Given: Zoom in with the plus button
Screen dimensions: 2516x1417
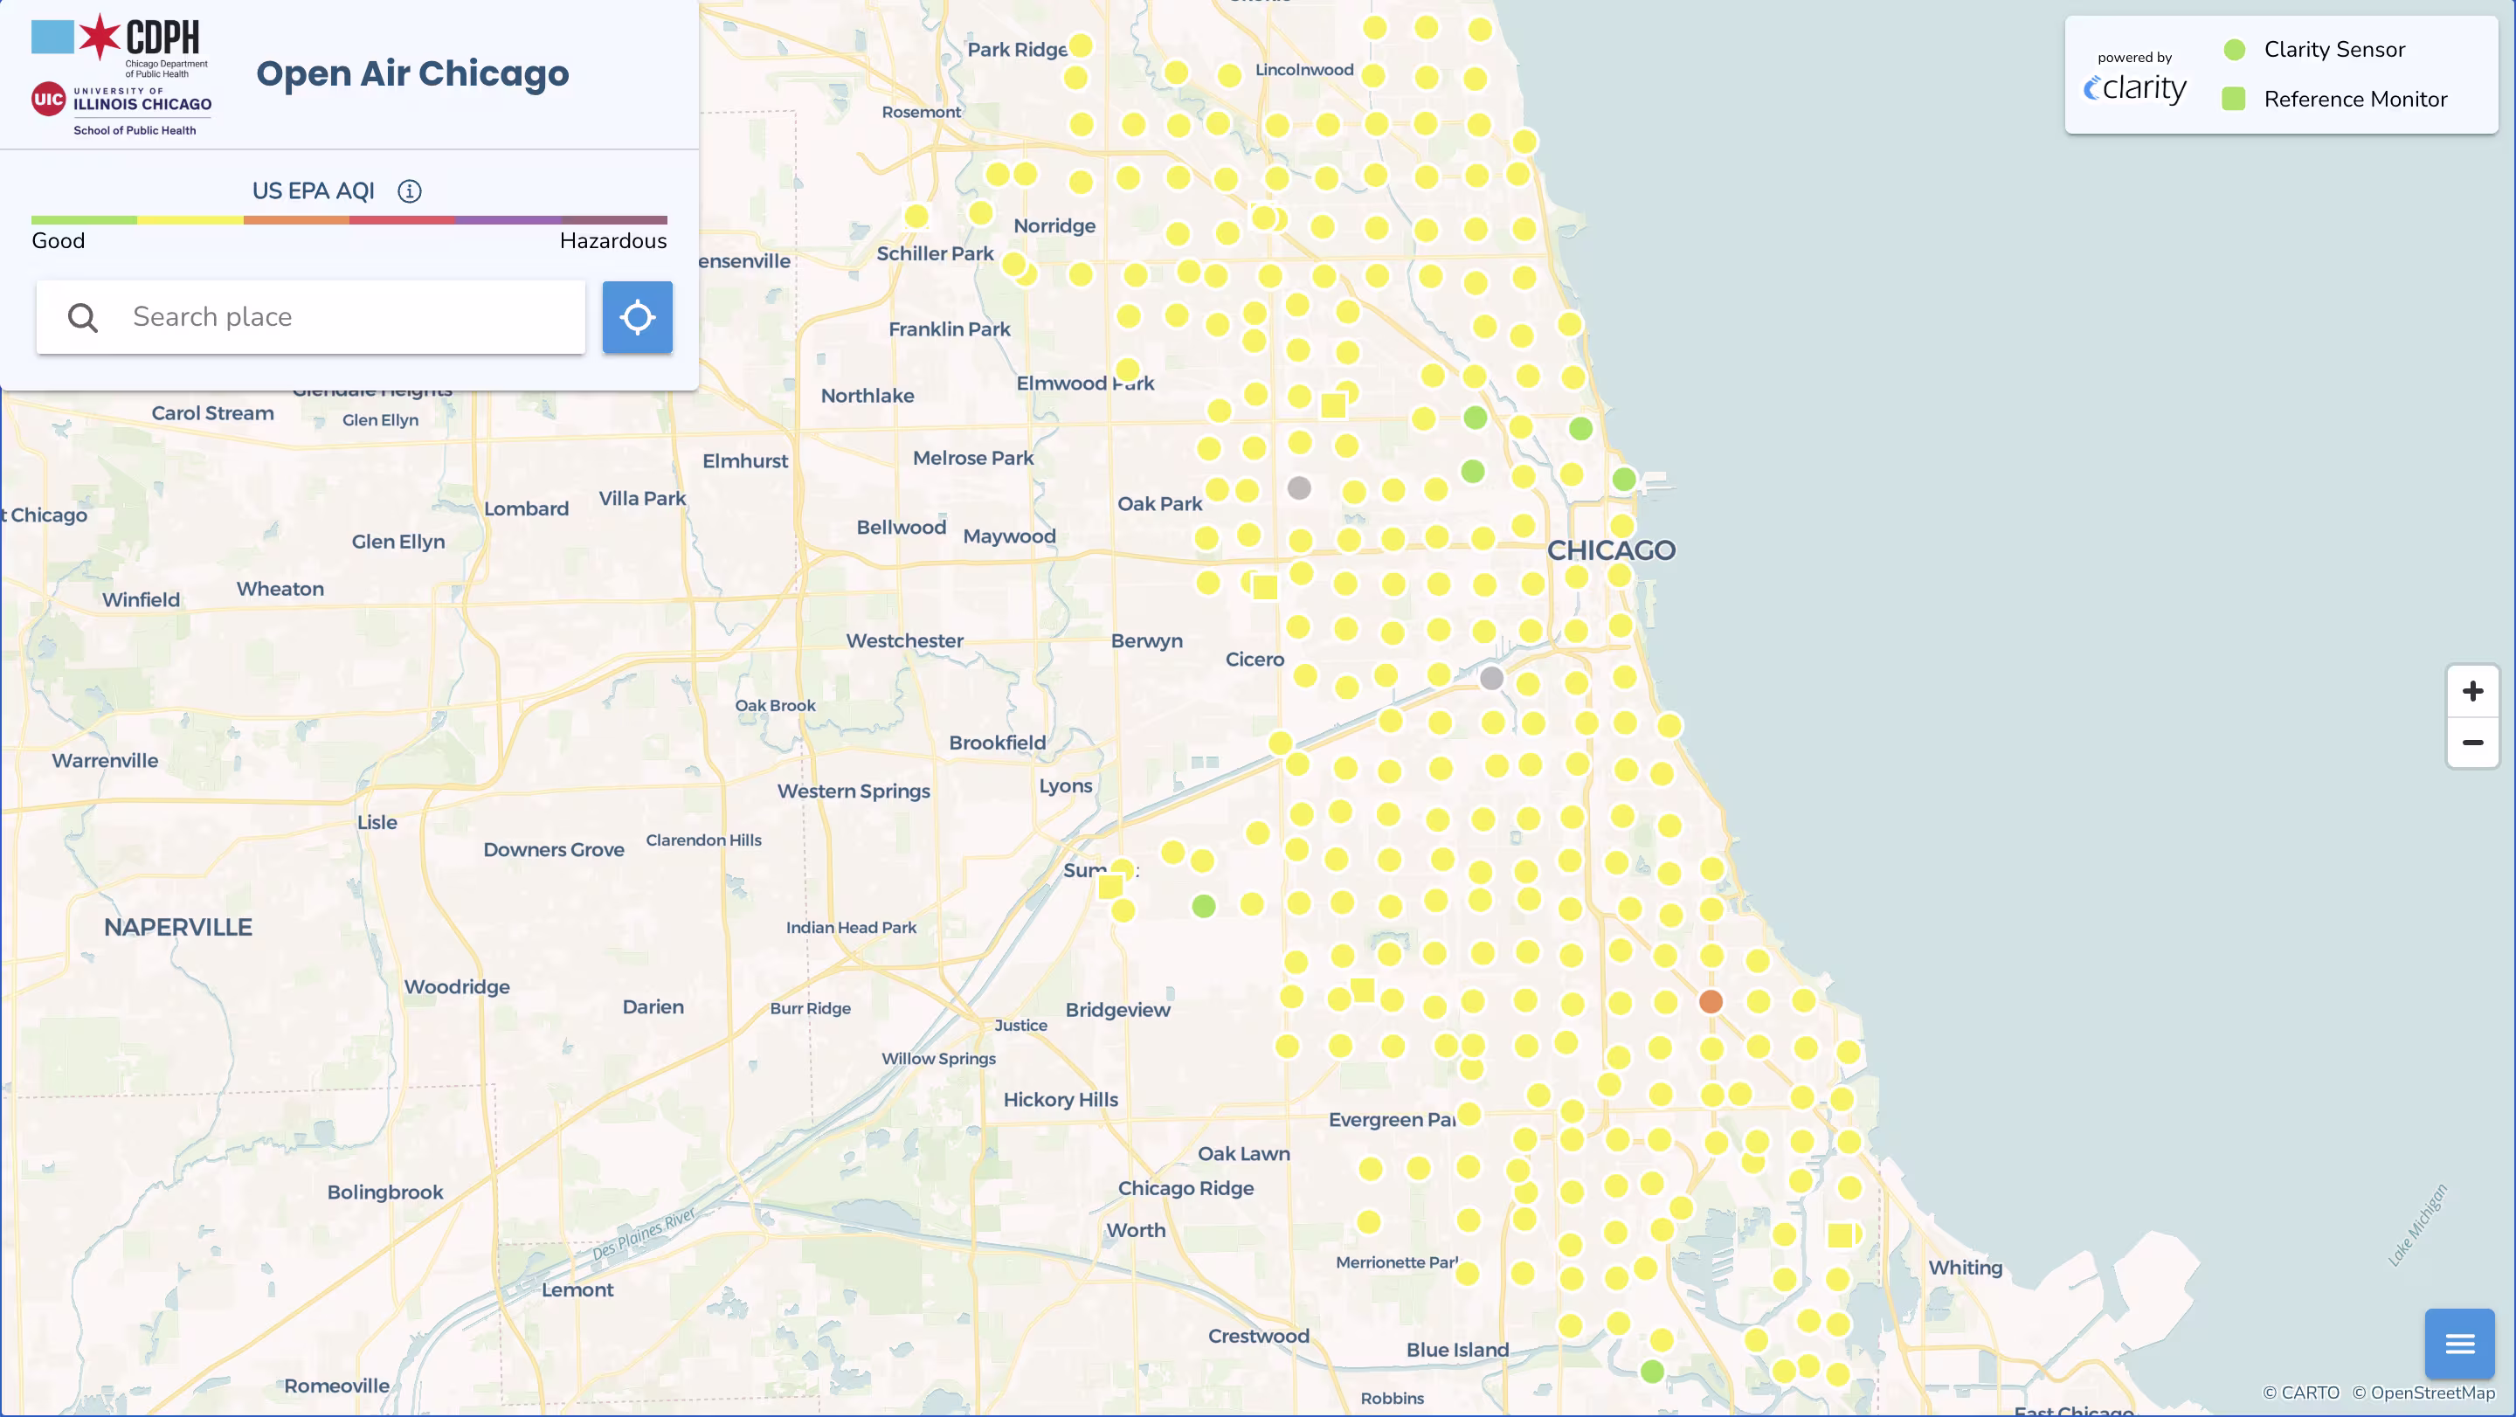Looking at the screenshot, I should coord(2472,691).
